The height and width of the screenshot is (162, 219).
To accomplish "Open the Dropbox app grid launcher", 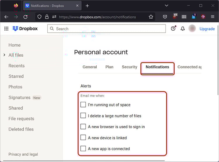I will click(x=6, y=29).
